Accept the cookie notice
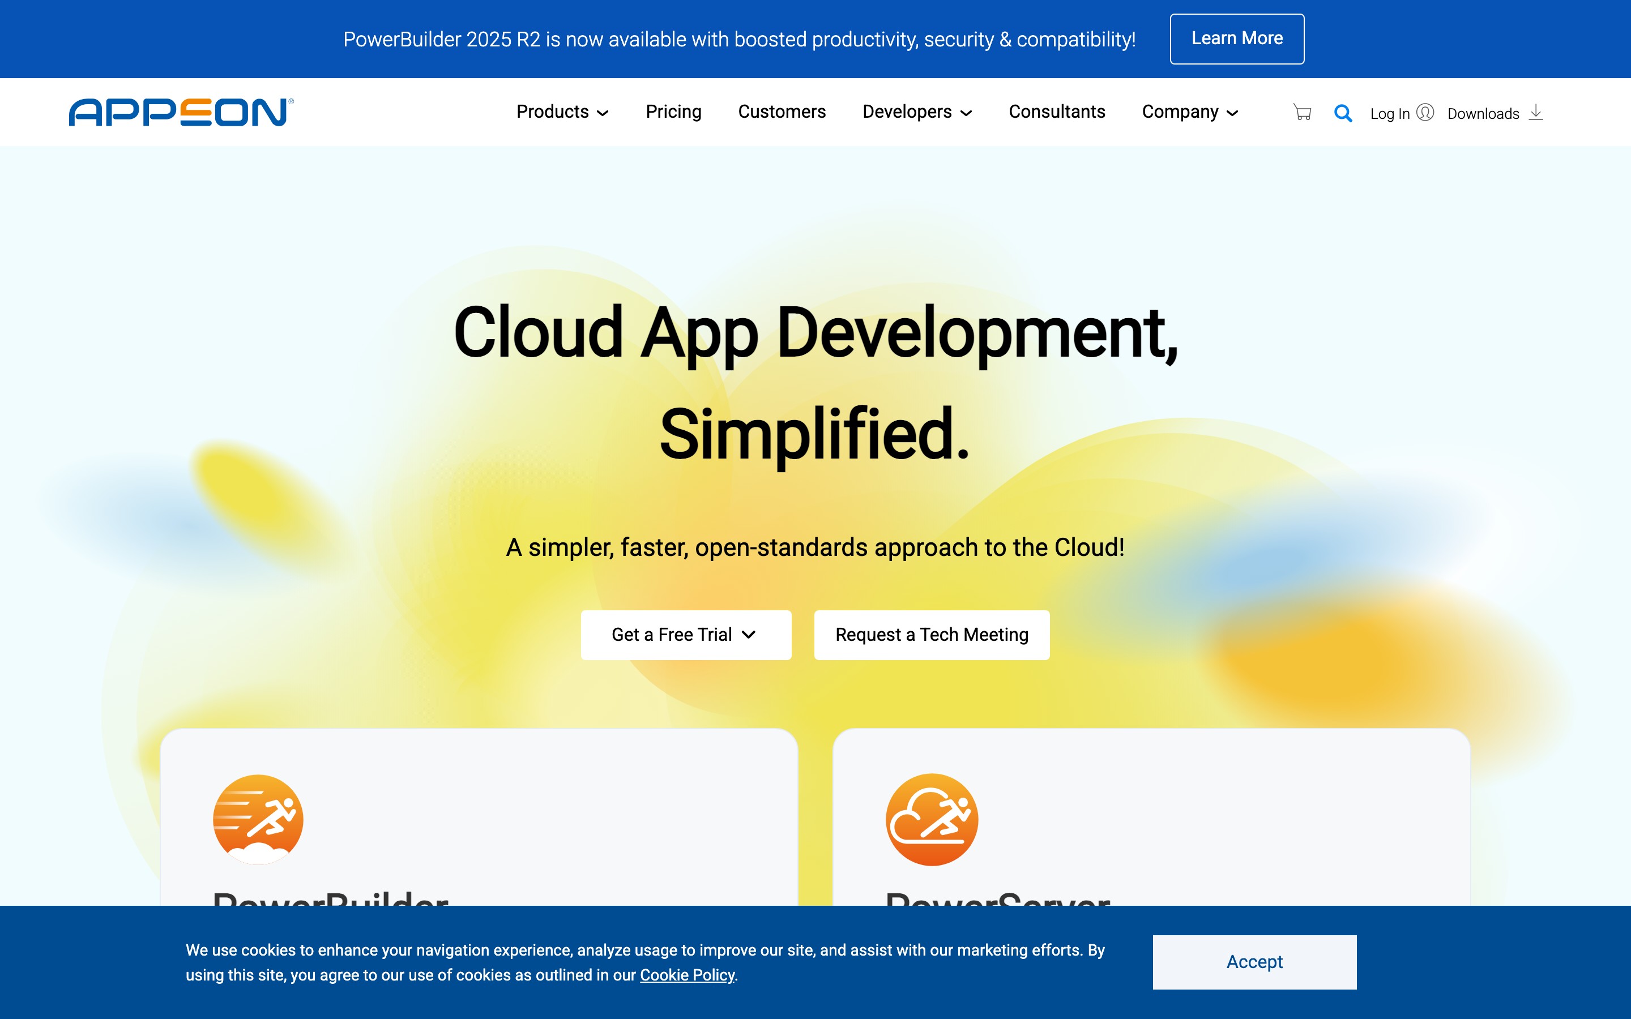1631x1019 pixels. [x=1254, y=962]
